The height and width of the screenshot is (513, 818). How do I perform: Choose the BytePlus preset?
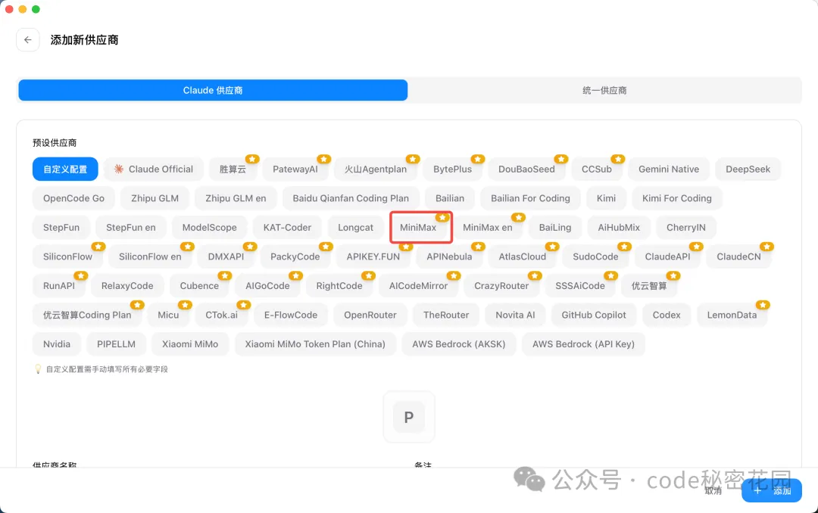452,169
